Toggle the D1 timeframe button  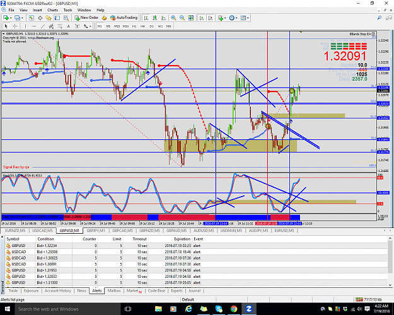[x=151, y=26]
